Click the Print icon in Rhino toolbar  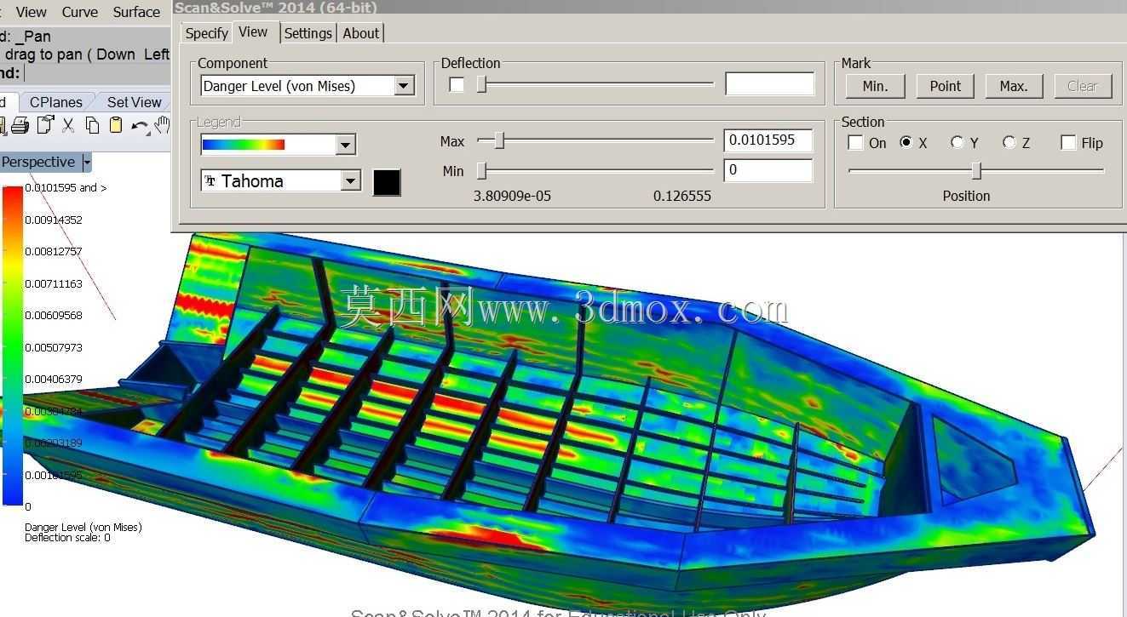pos(20,126)
